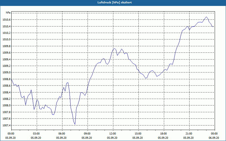The width and height of the screenshot is (226, 141).
Task: Click the 06:00 time axis label
Action: point(62,134)
